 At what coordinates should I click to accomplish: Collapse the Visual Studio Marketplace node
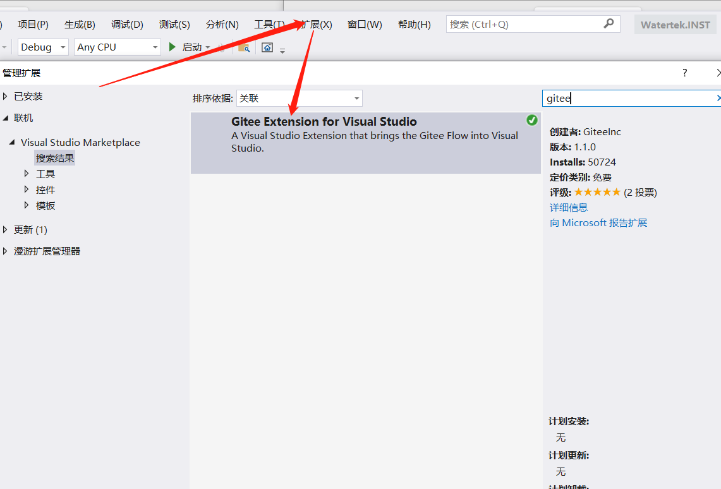[x=11, y=142]
